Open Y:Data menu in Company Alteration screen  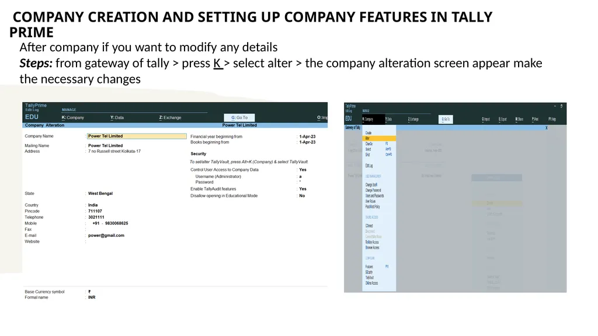tap(117, 118)
